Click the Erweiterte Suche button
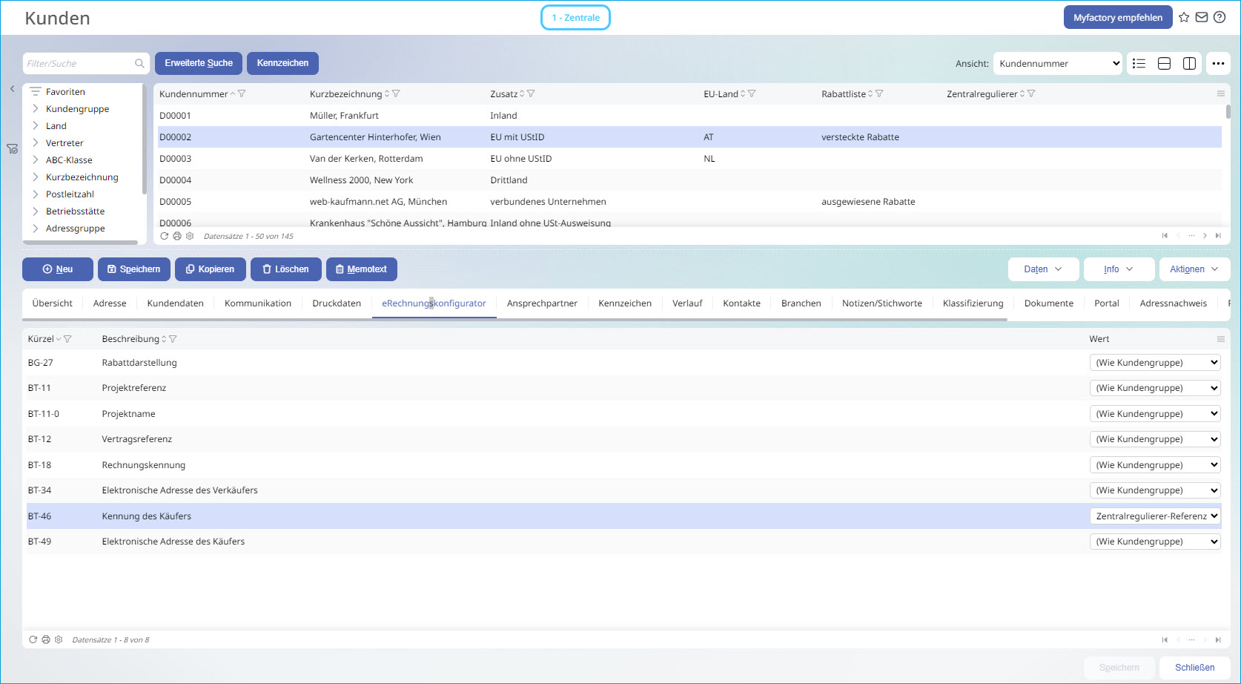This screenshot has width=1241, height=684. coord(199,63)
